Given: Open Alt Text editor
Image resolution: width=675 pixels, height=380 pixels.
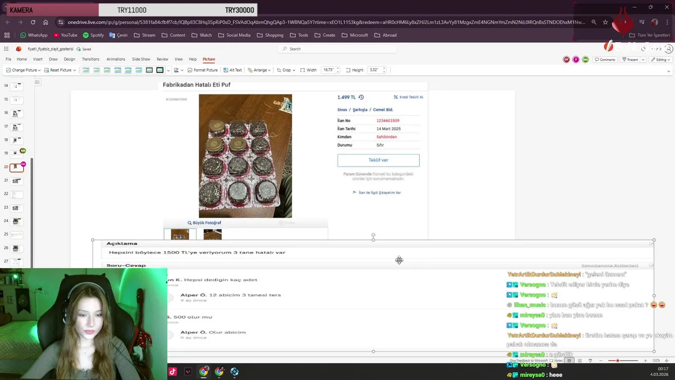Looking at the screenshot, I should tap(233, 70).
